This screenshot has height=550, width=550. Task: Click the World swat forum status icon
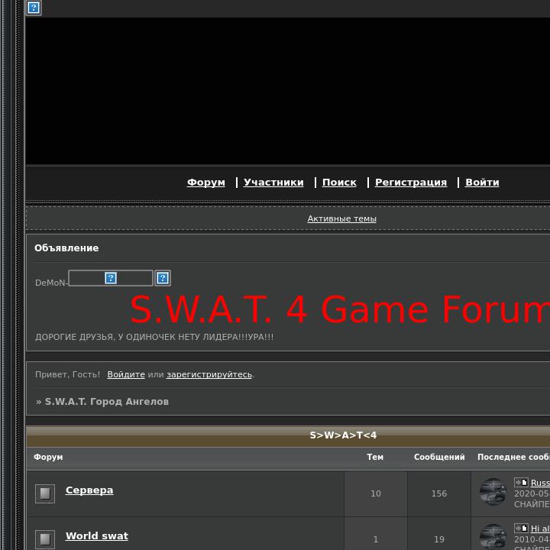pos(45,539)
